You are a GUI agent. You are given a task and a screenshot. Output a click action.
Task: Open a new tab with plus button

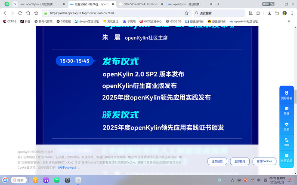click(218, 4)
